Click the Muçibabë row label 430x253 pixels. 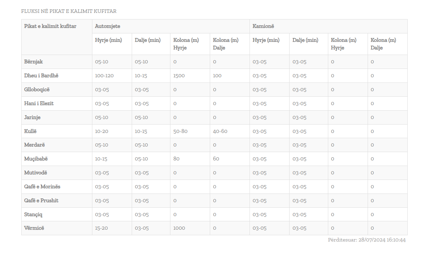coord(36,159)
